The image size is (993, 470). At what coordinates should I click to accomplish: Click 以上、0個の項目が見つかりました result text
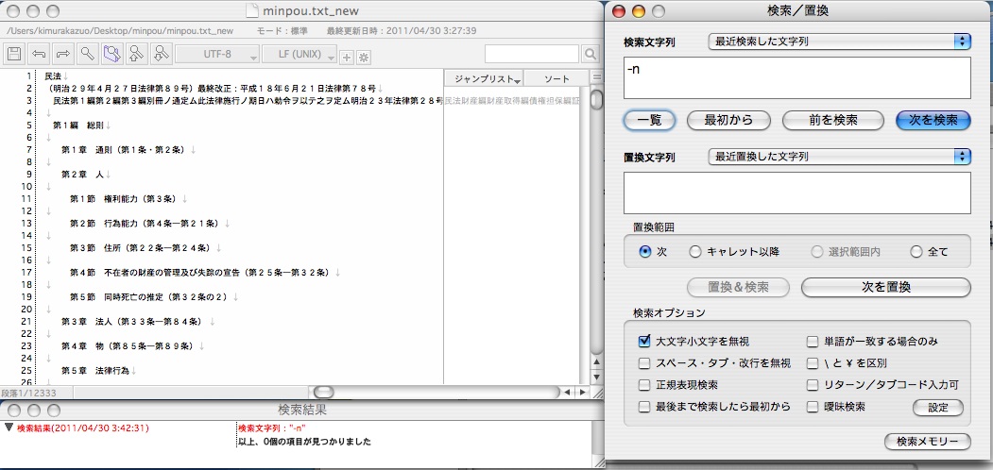click(304, 442)
